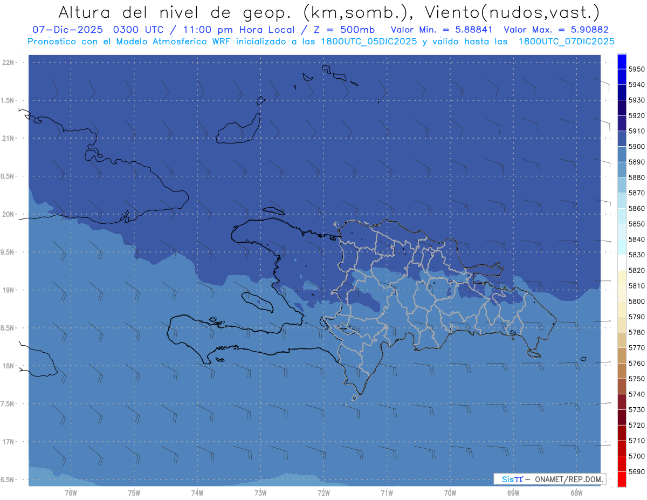Click the colorbar label 5950
The image size is (647, 500).
pyautogui.click(x=636, y=70)
